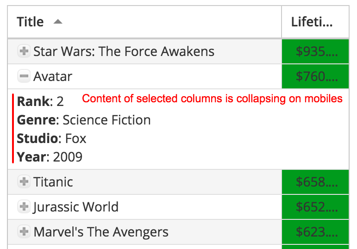357x249 pixels.
Task: Click the Studio: Fox detail line
Action: [x=52, y=138]
